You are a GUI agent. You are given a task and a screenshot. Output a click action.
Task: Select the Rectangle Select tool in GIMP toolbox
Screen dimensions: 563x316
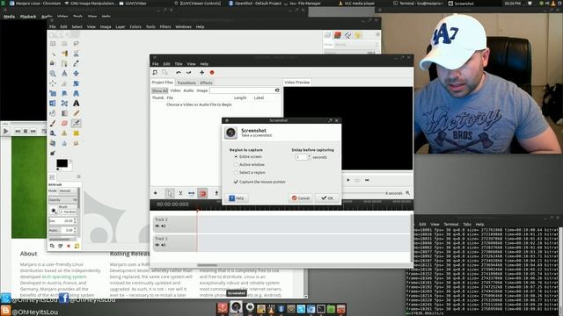pyautogui.click(x=53, y=43)
